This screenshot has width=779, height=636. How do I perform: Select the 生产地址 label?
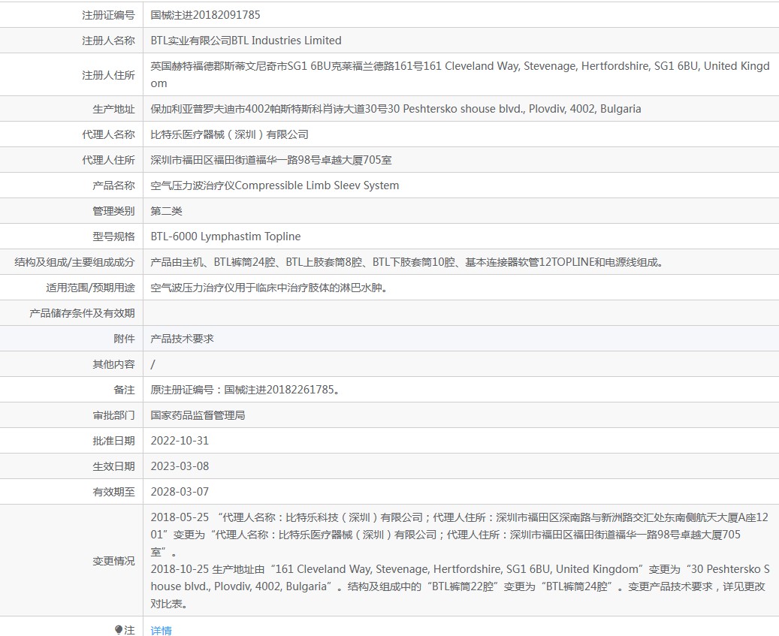pos(113,109)
